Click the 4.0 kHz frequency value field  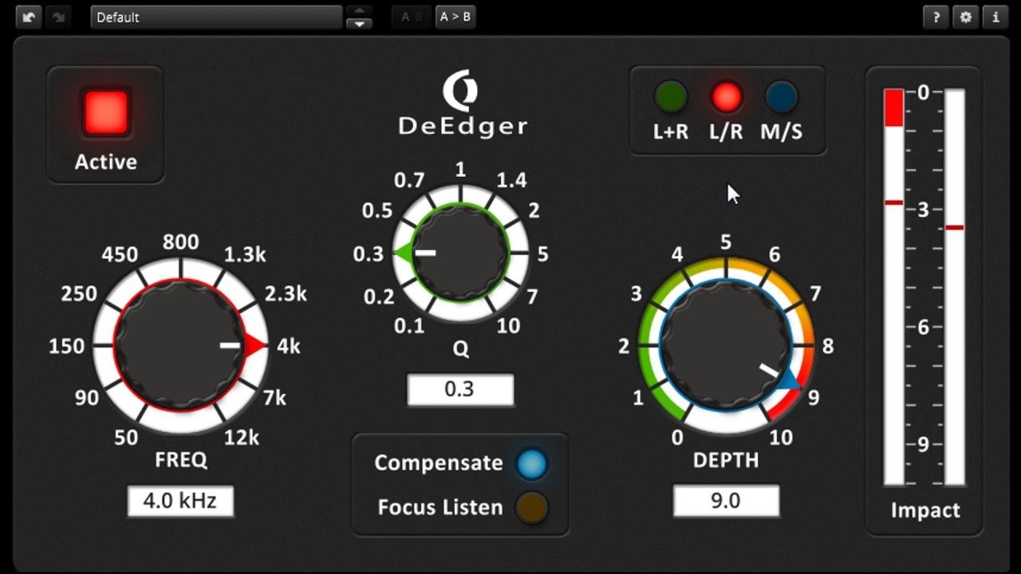[x=180, y=501]
